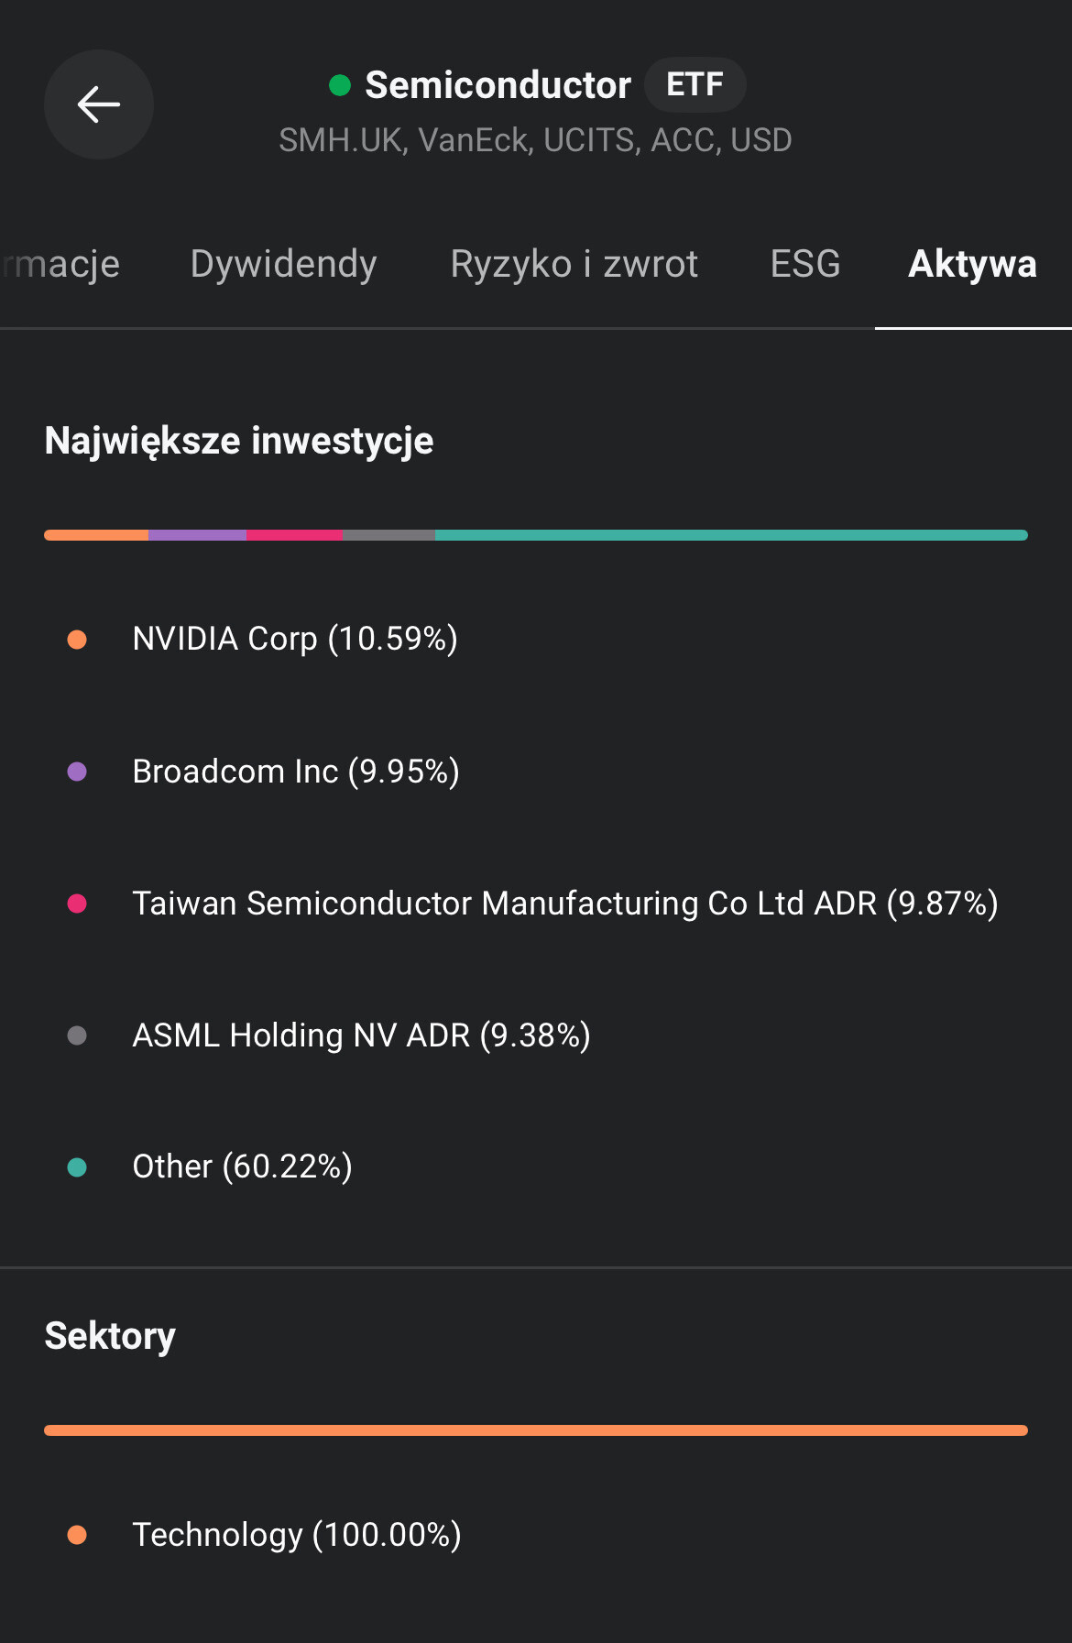Click the Semiconductor ETF title
Image resolution: width=1072 pixels, height=1643 pixels.
(498, 85)
